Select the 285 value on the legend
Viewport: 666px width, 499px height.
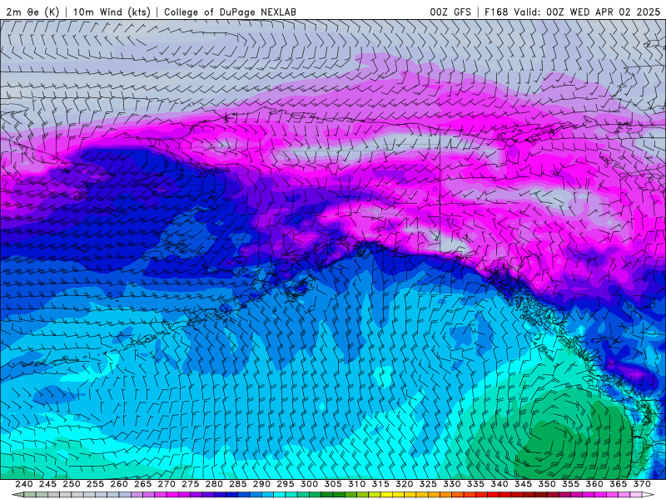(x=238, y=484)
